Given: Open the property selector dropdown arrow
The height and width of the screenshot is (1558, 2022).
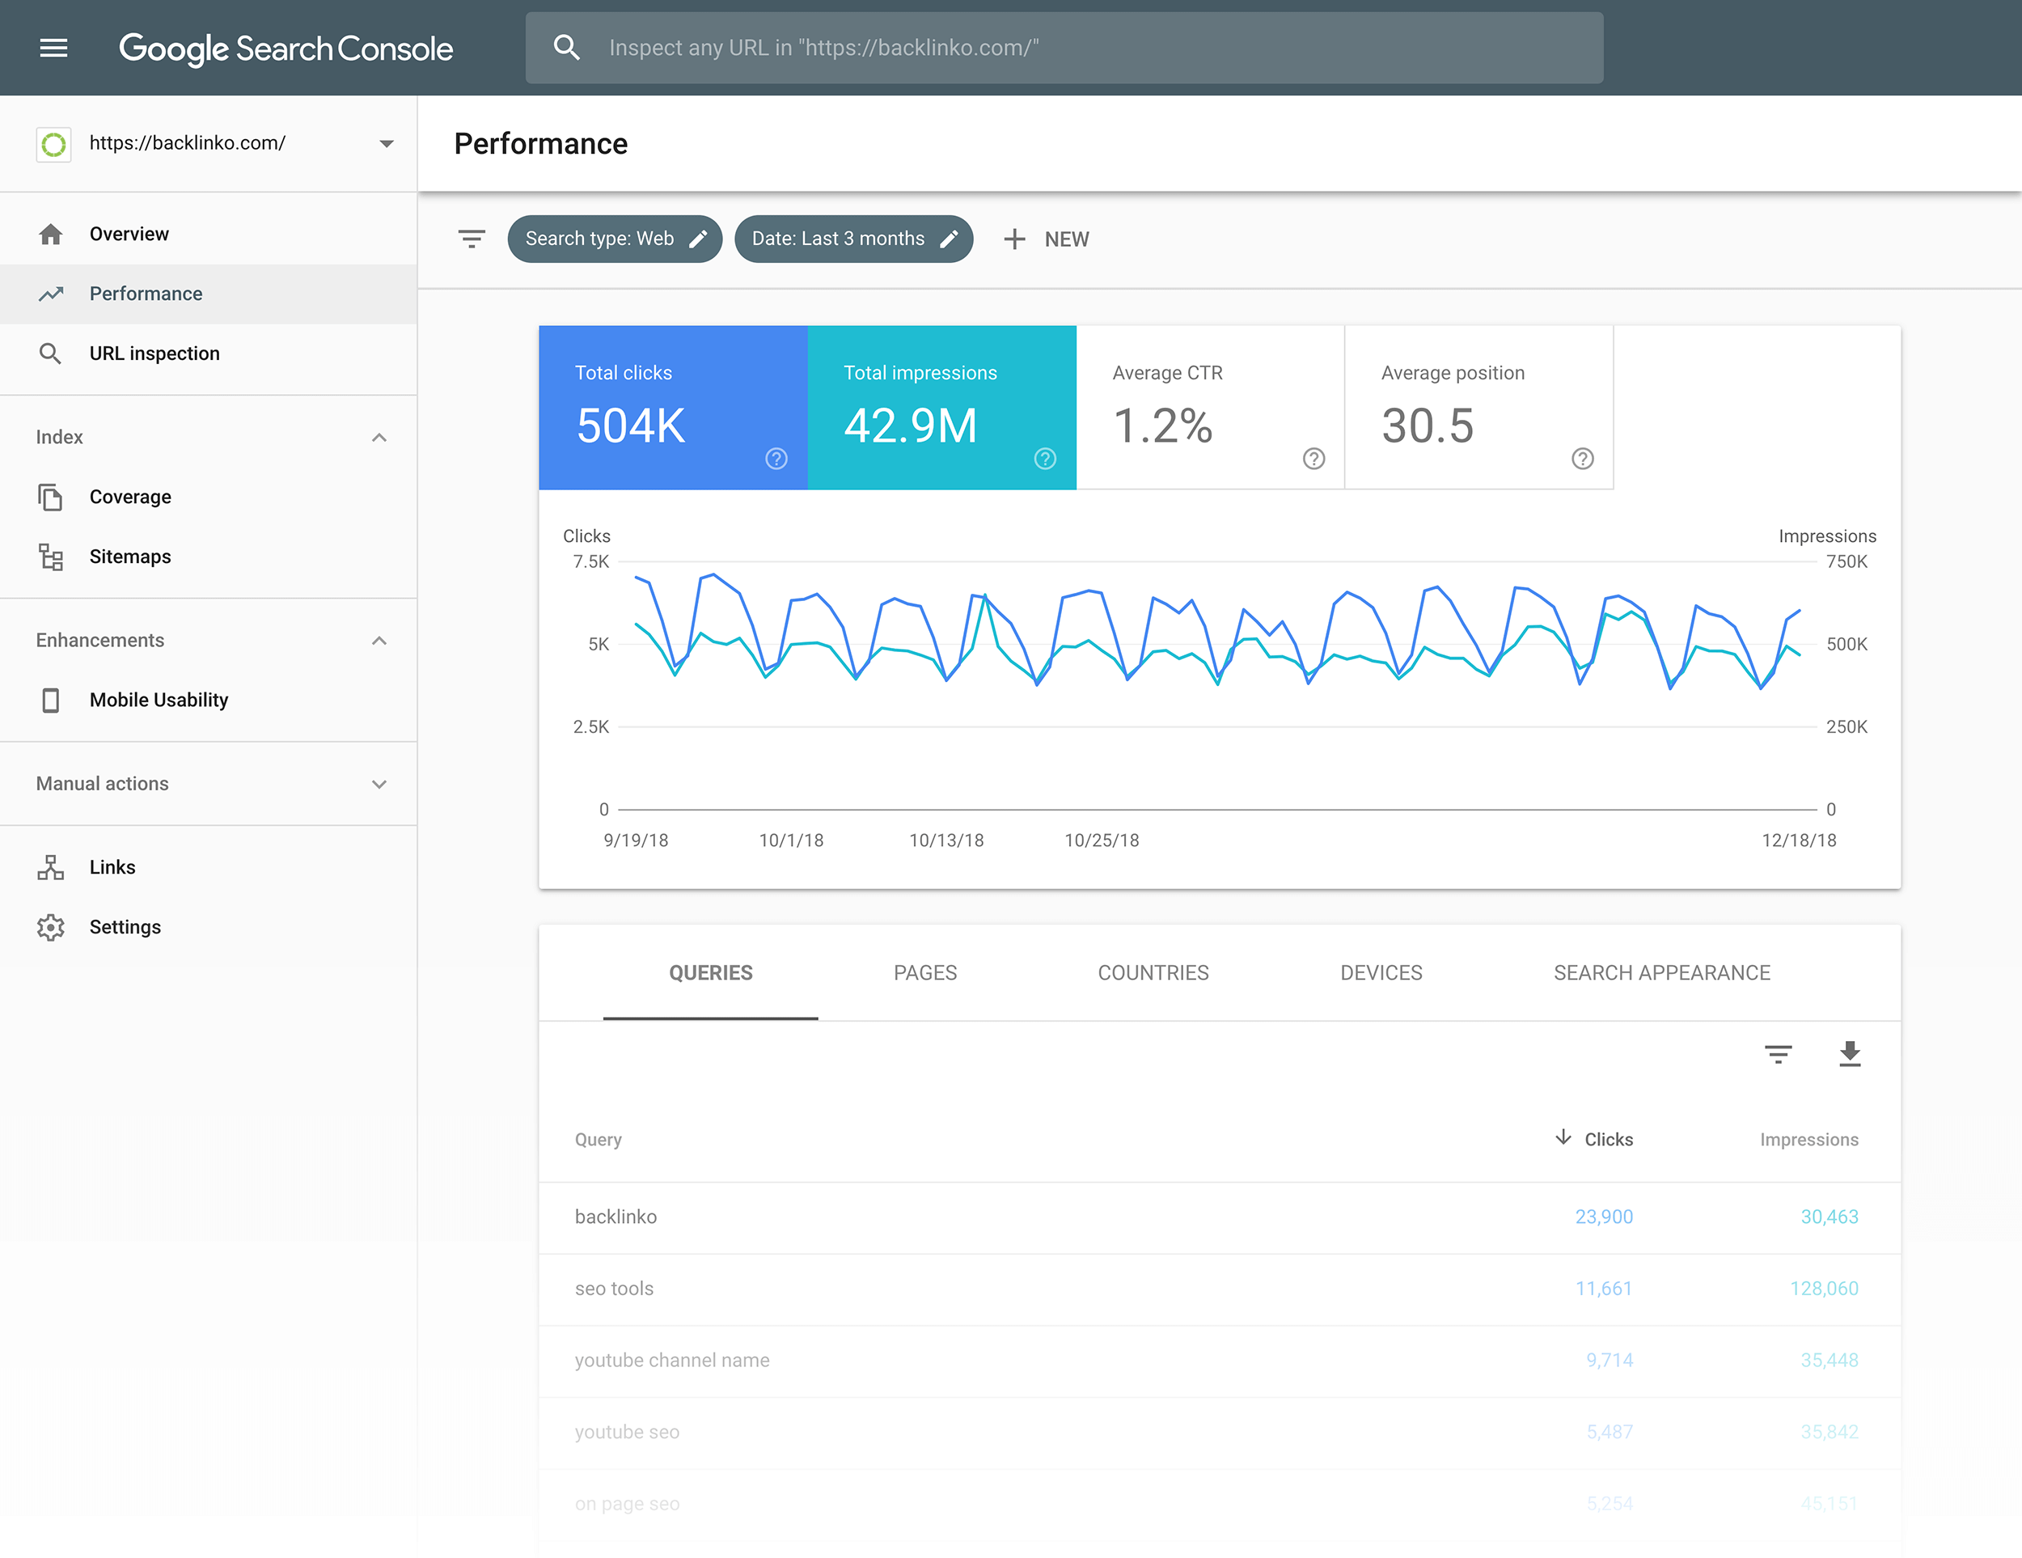Looking at the screenshot, I should (387, 143).
